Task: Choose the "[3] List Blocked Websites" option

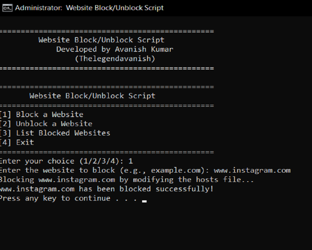Action: pos(55,133)
